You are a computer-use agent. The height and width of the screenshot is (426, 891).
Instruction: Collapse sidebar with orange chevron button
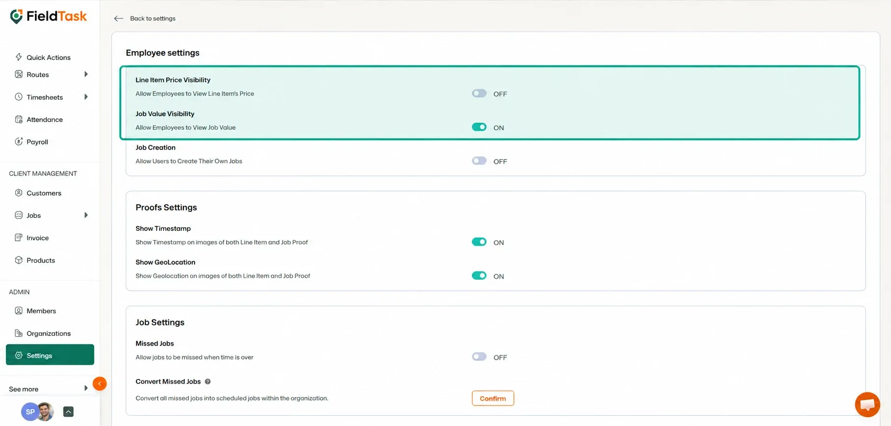pos(99,383)
